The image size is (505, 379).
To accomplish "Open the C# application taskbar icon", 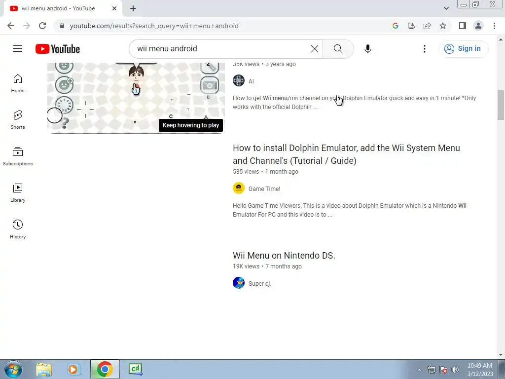I will (135, 369).
